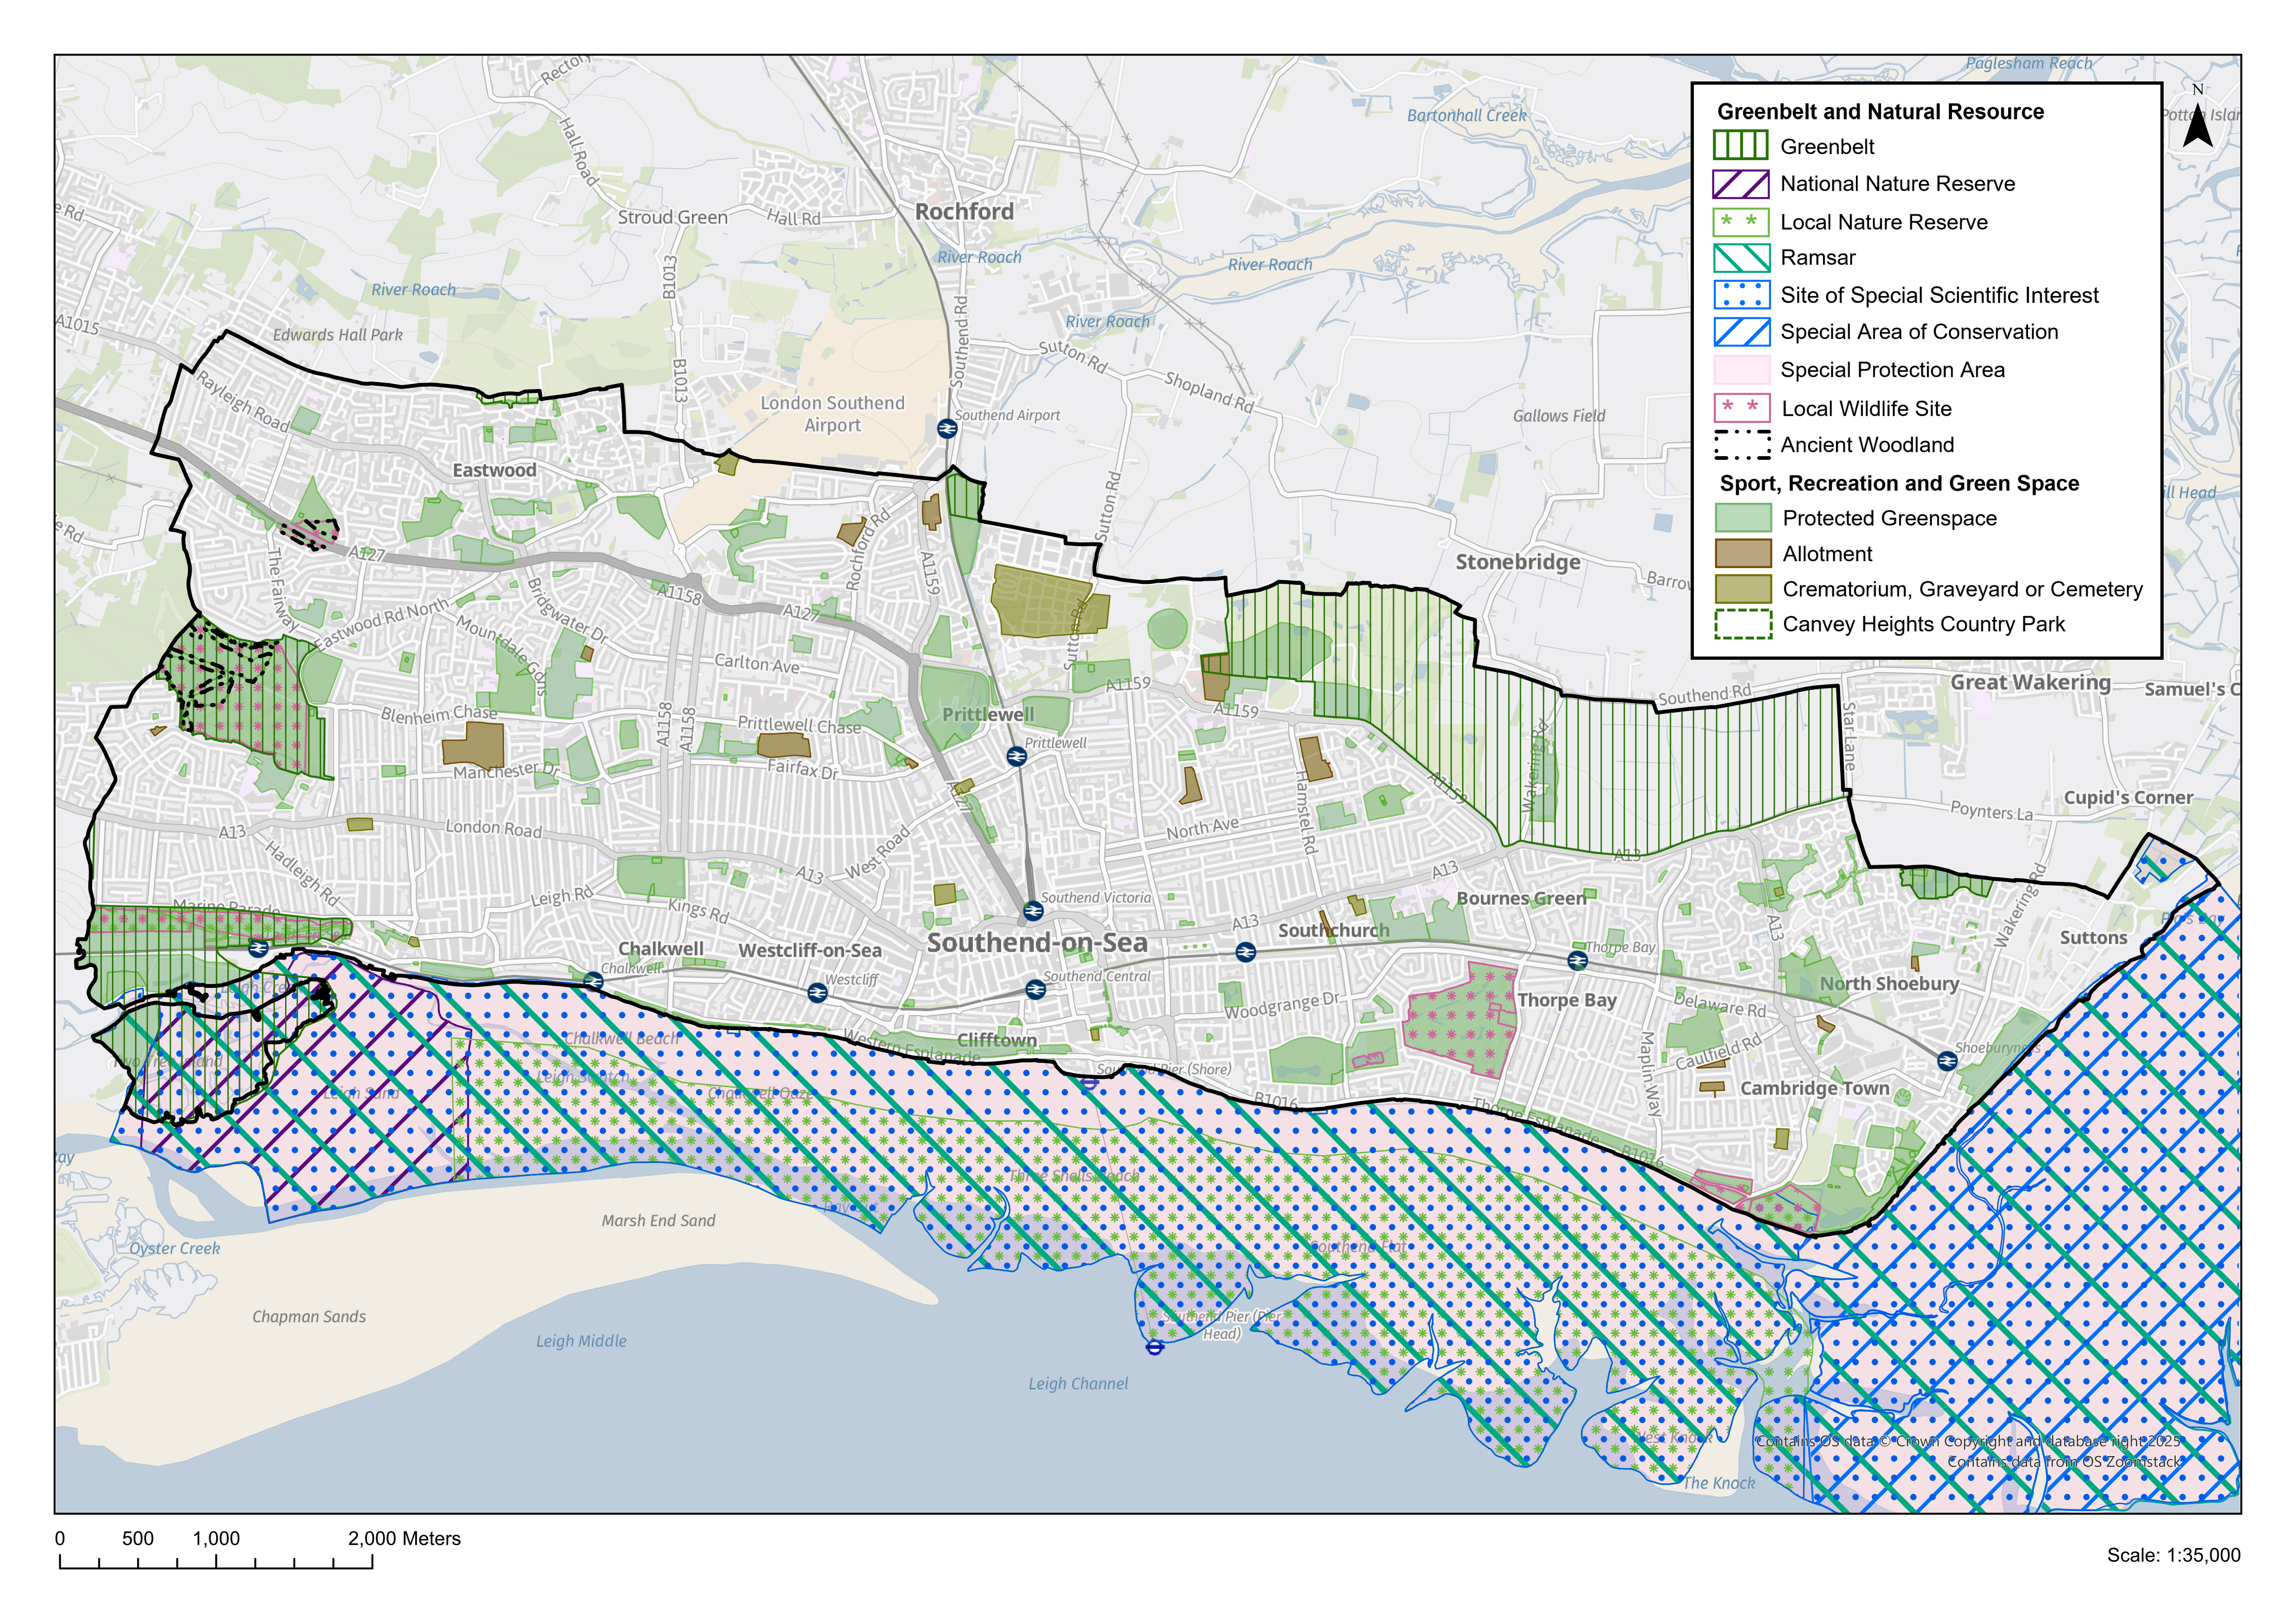2296x1623 pixels.
Task: Click the 'Chapman Sands' label
Action: tap(309, 1317)
